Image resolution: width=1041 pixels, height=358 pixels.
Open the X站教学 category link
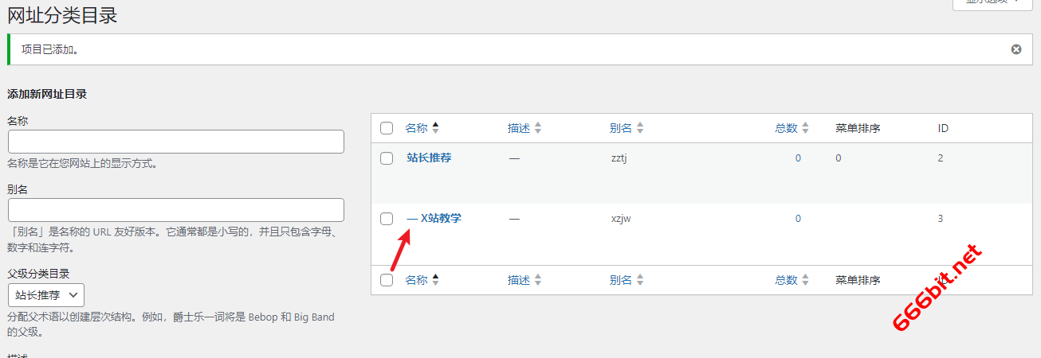(441, 218)
